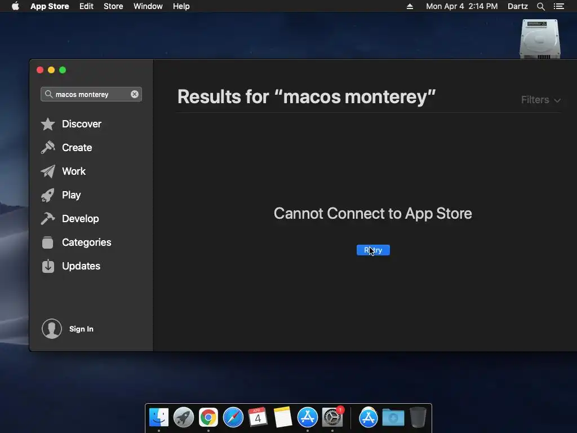Clear the search field with X icon
Viewport: 577px width, 433px height.
[x=135, y=94]
